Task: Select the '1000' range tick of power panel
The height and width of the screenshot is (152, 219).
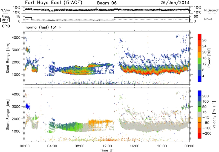Action: coord(16,74)
